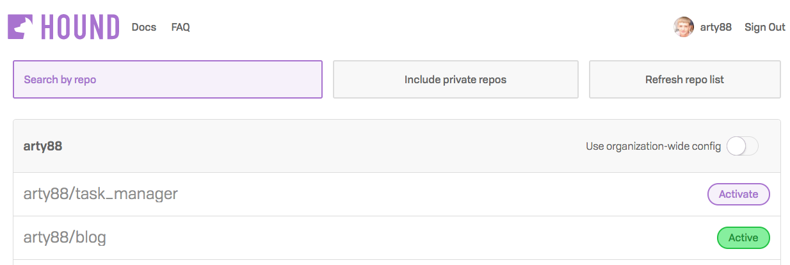Select the arty88/task_manager repo name
This screenshot has width=790, height=265.
101,193
